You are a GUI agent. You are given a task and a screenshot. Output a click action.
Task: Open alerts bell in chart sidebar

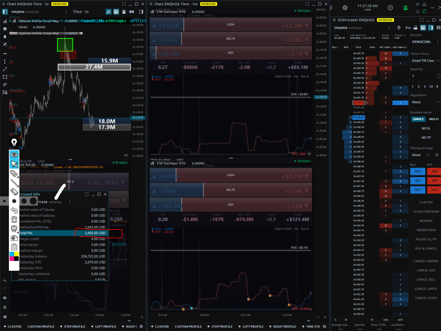coord(5,36)
